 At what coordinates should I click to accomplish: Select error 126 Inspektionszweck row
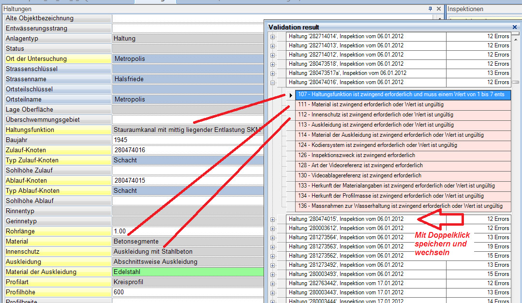(x=403, y=155)
